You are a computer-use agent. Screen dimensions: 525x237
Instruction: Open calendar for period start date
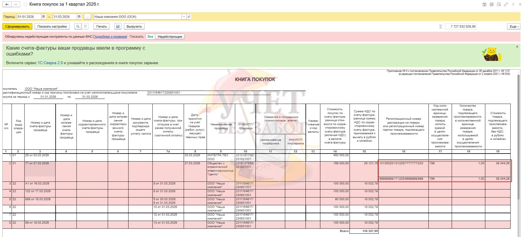click(43, 17)
